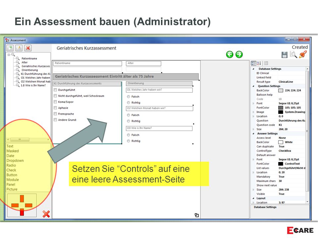The height and width of the screenshot is (238, 318).
Task: Collapse the Answer Settings category
Action: (x=253, y=134)
